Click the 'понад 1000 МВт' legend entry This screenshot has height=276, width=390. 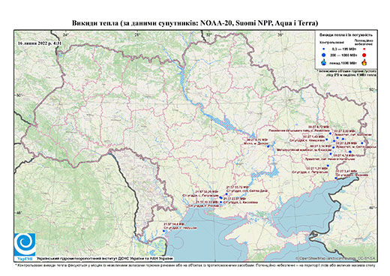click(x=343, y=62)
